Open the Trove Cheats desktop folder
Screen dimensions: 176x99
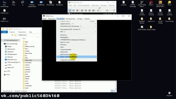coord(169,20)
